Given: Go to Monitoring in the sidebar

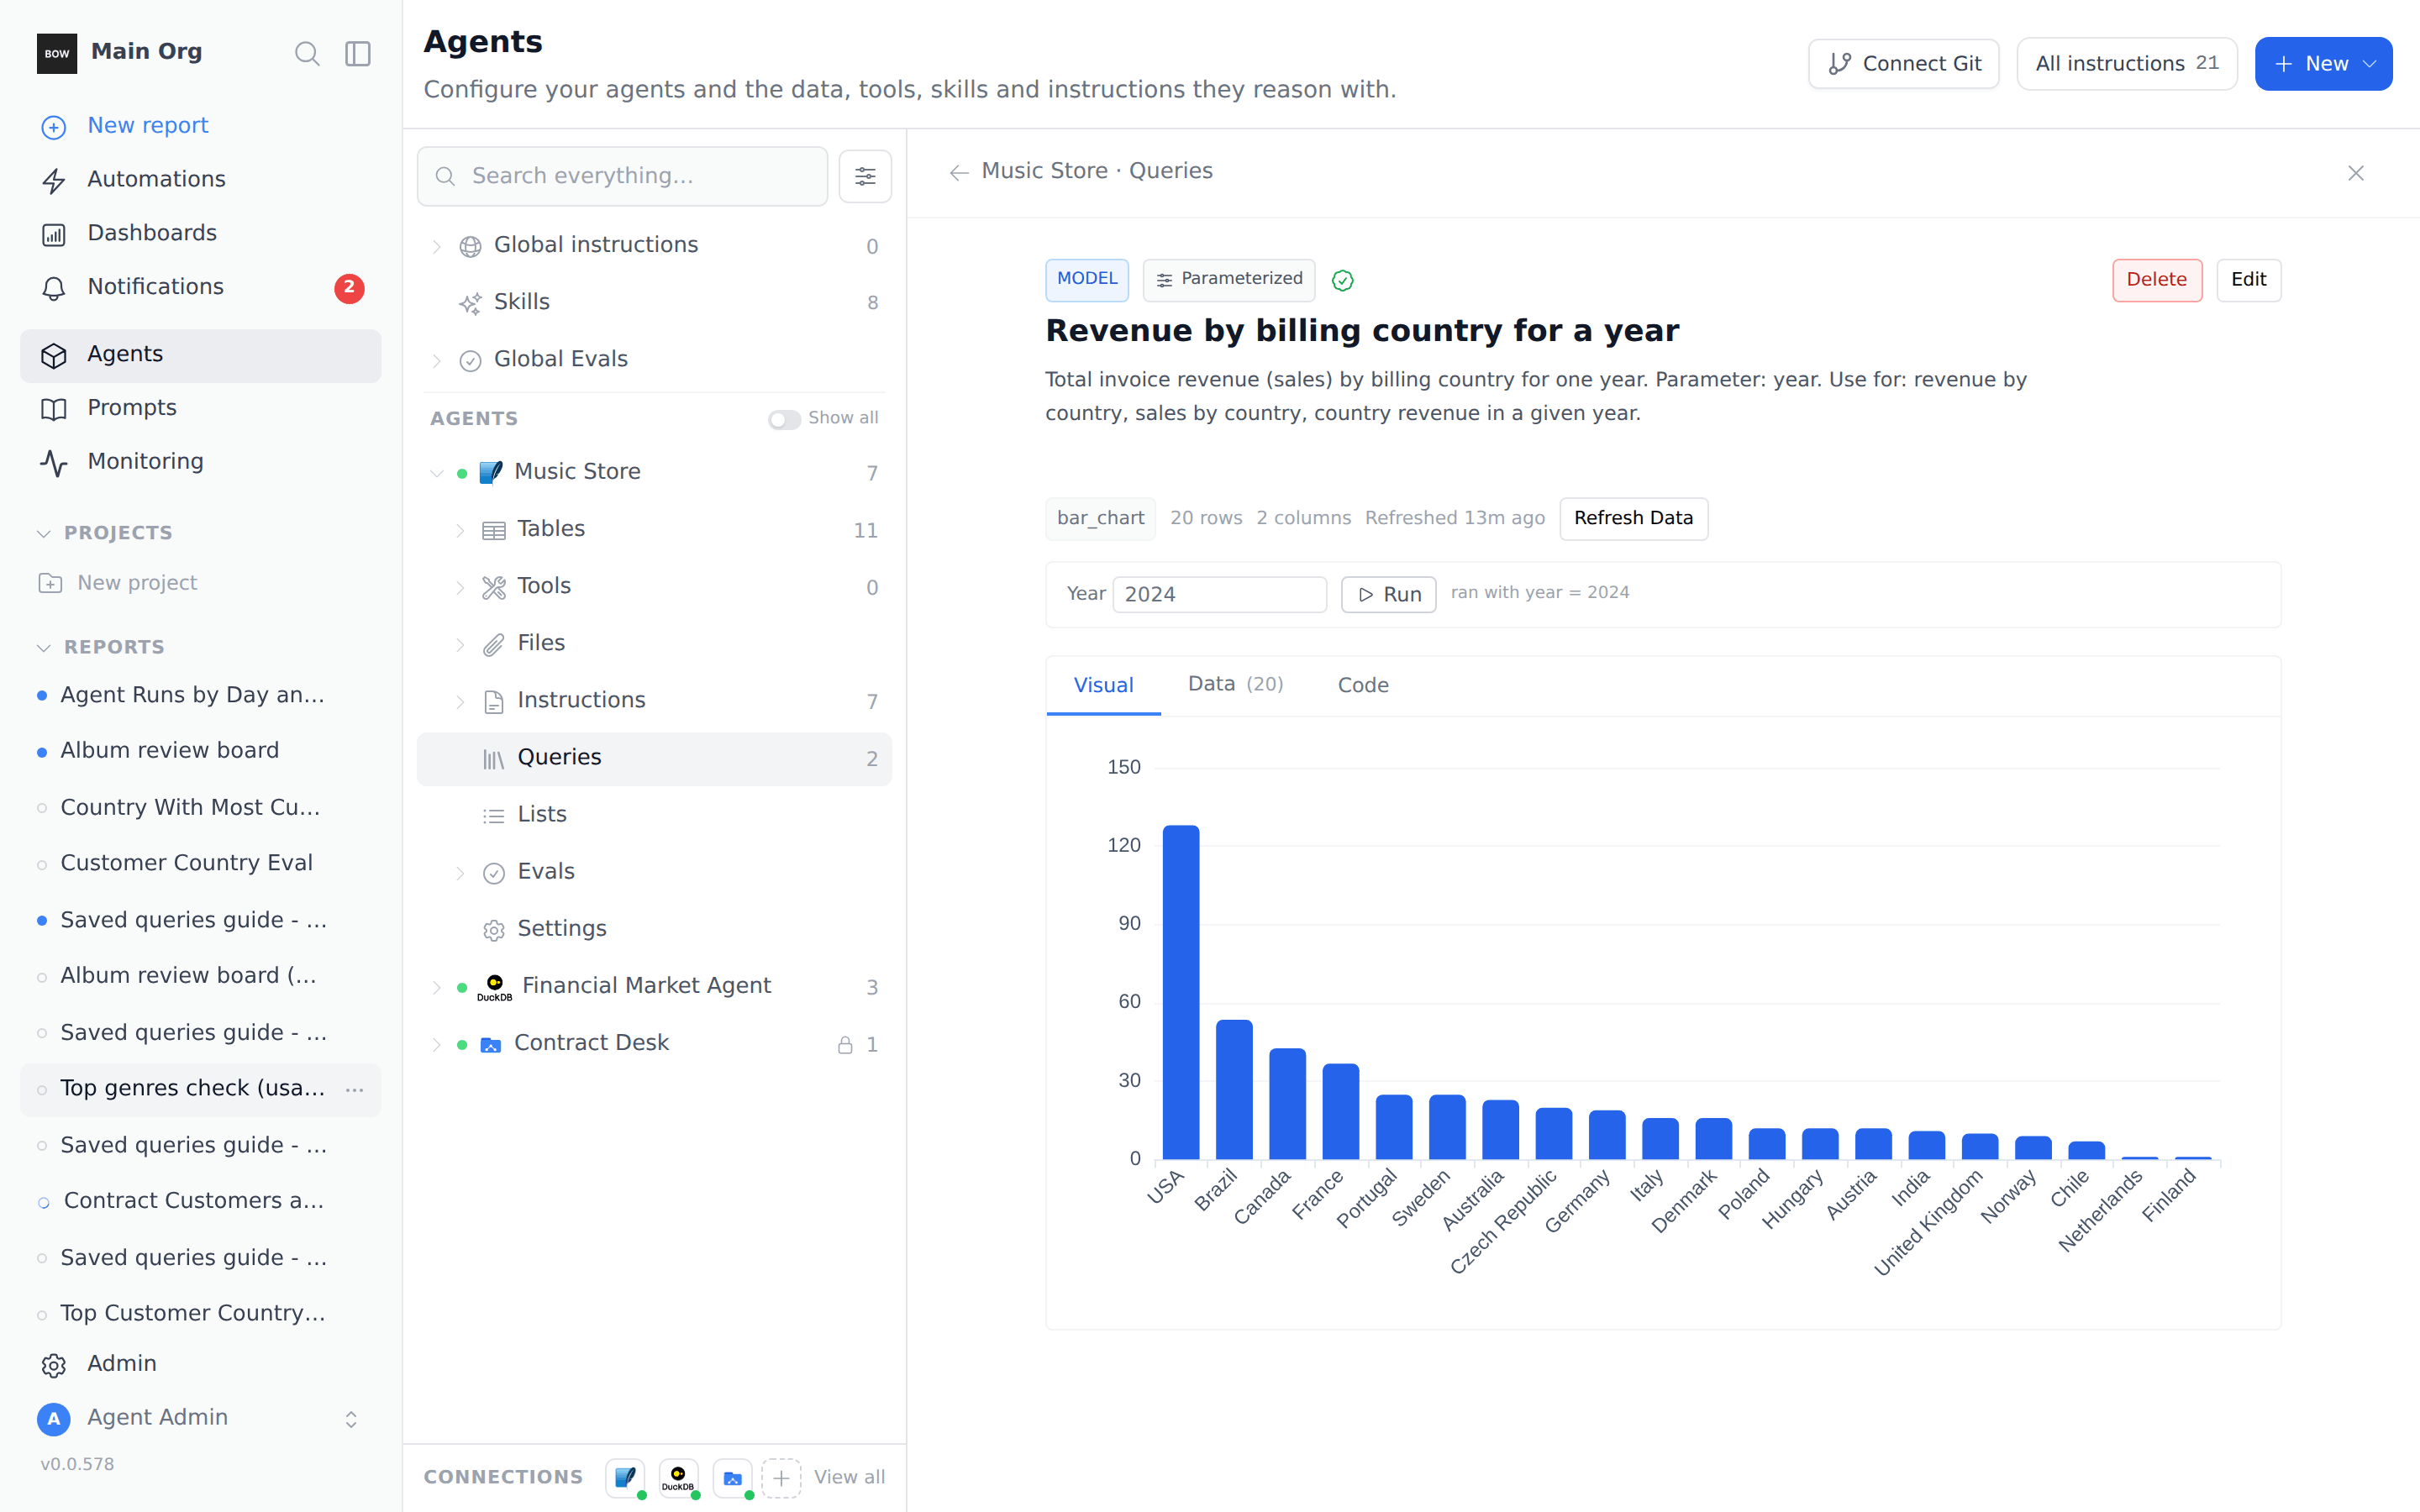Looking at the screenshot, I should pos(200,462).
